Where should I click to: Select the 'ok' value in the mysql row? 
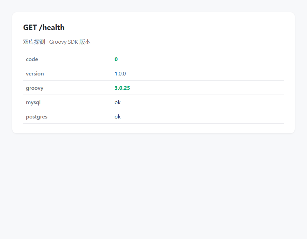pos(117,102)
